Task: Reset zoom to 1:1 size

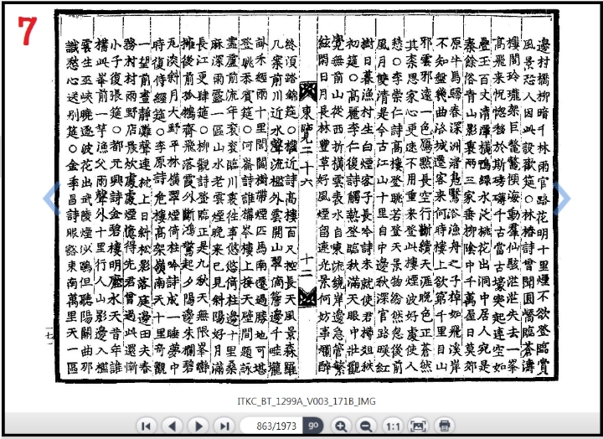Action: point(392,426)
